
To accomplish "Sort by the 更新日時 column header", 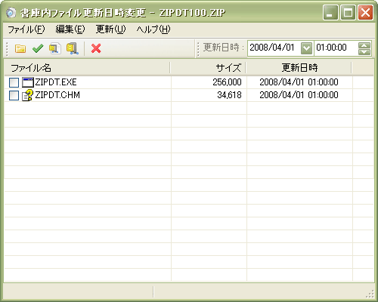I will point(299,68).
